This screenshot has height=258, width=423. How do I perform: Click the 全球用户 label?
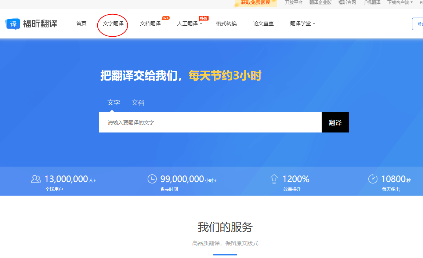pos(54,189)
